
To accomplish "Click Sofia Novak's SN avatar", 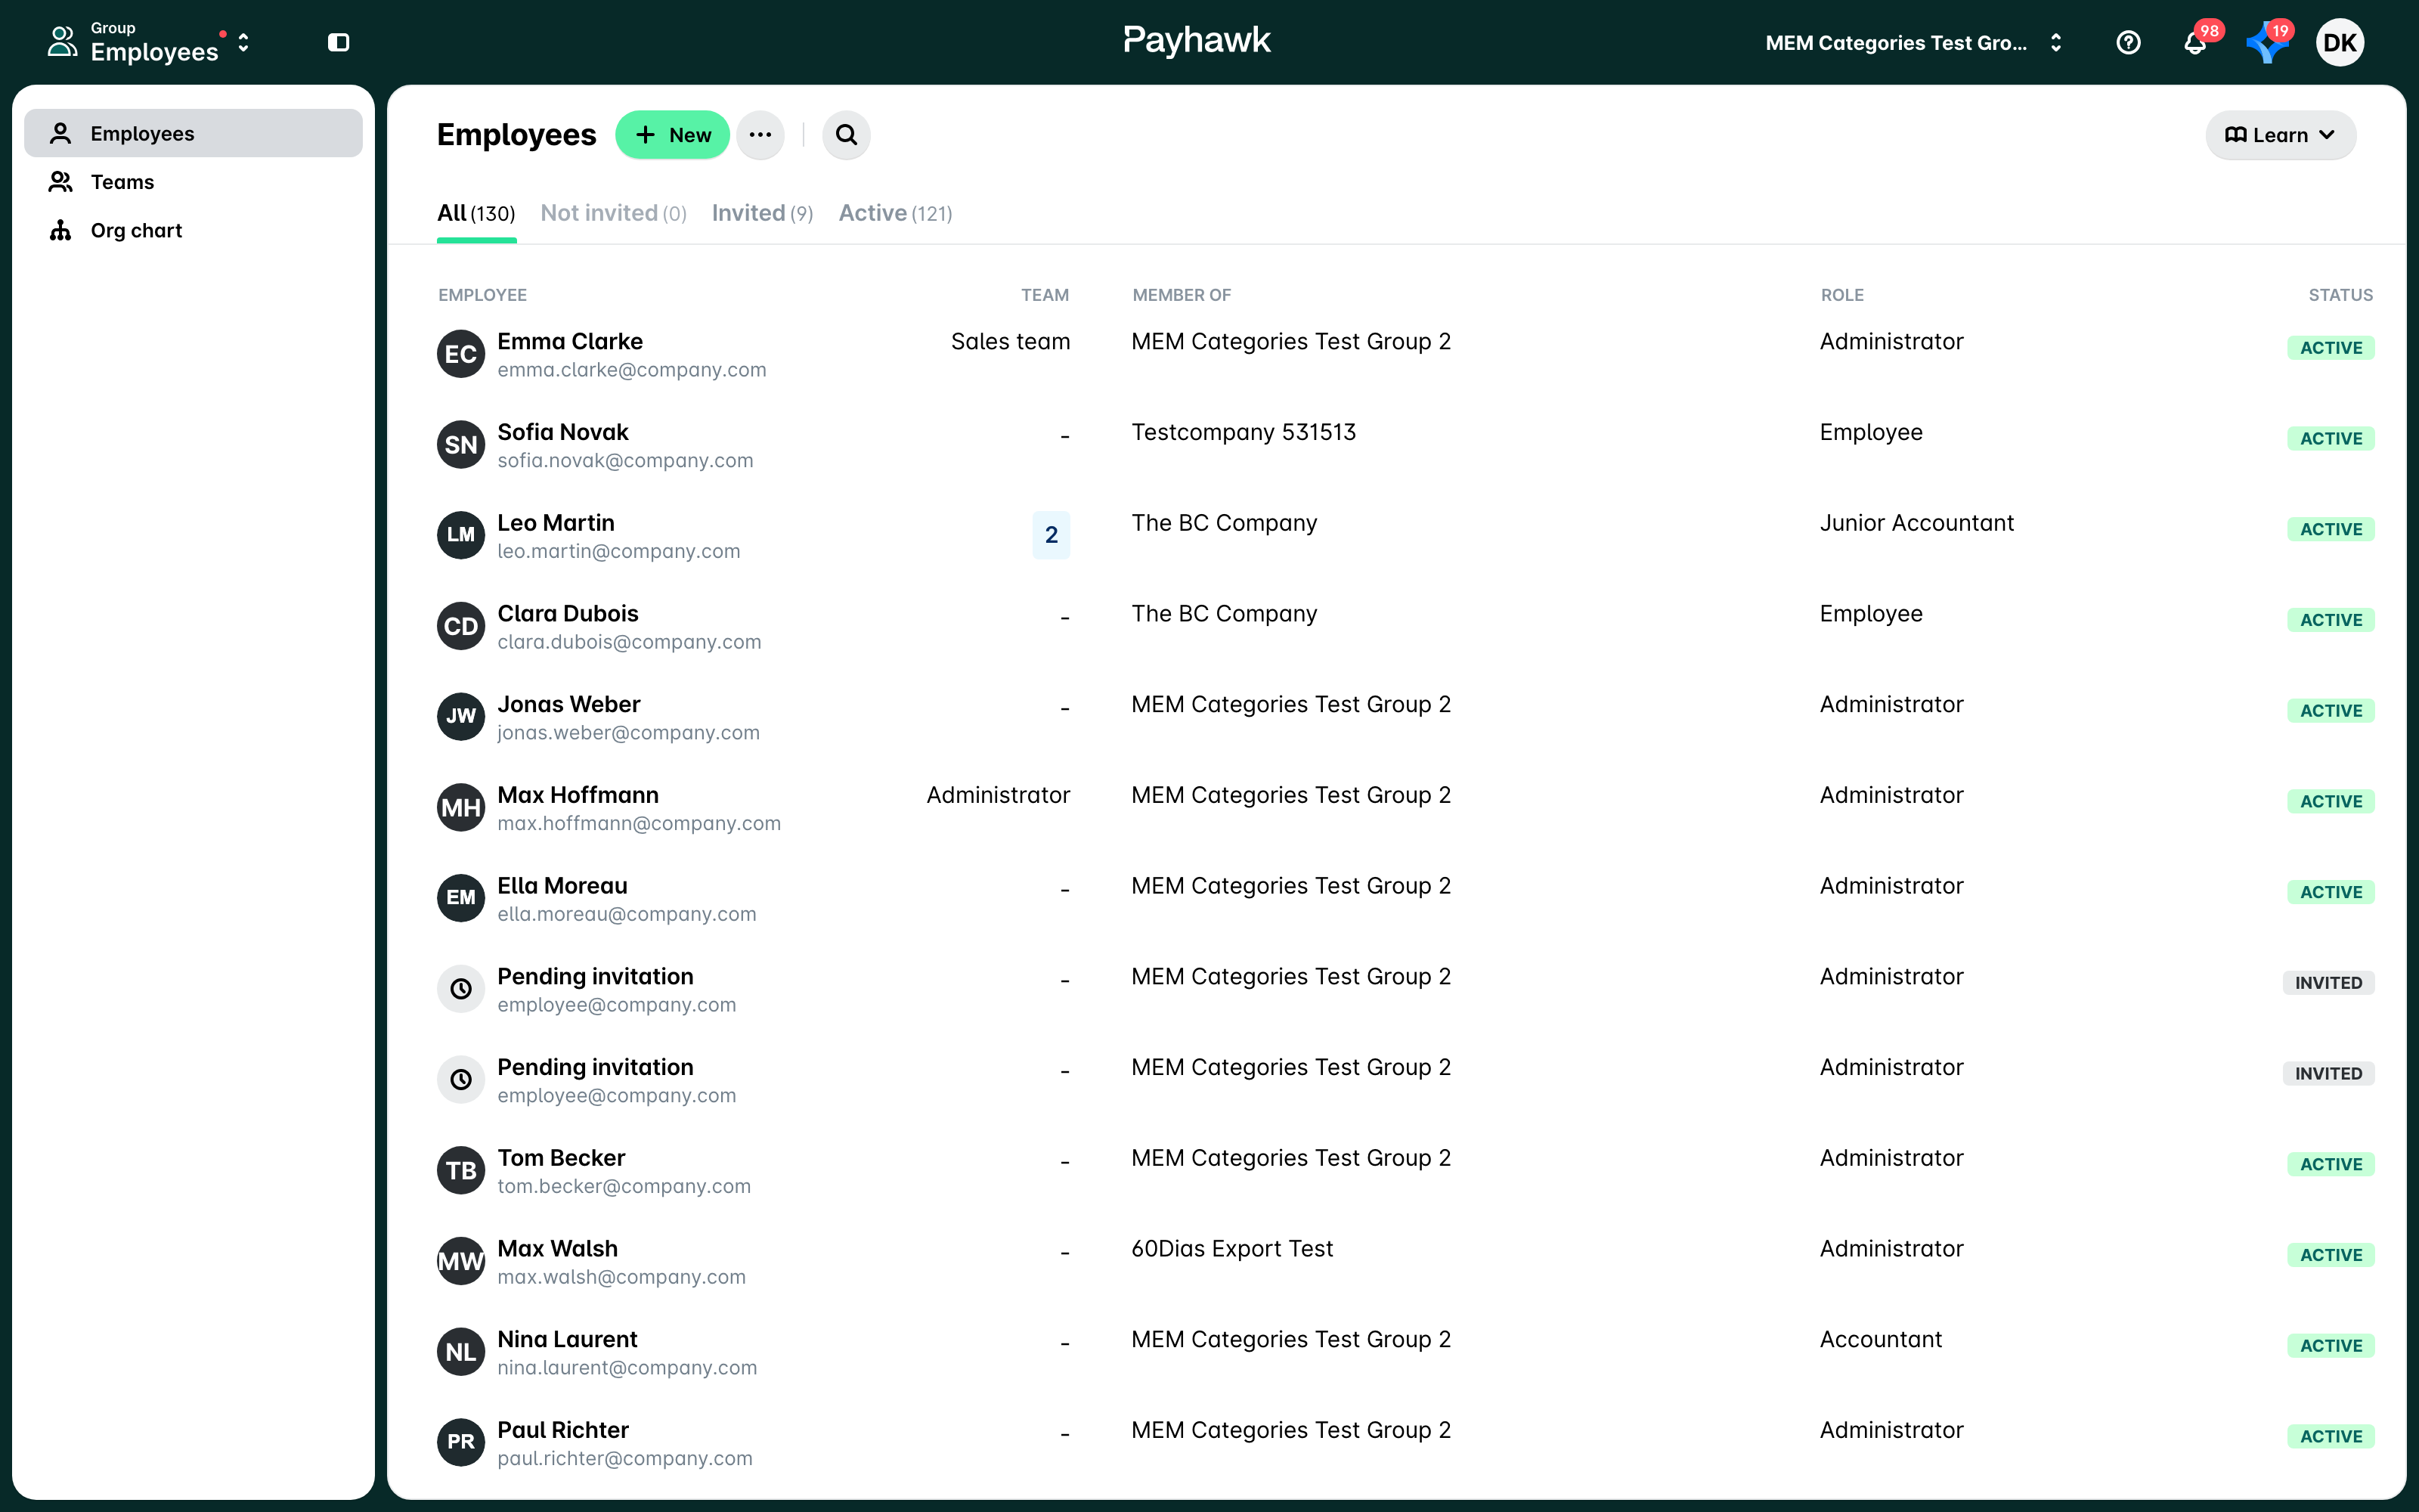I will [461, 445].
